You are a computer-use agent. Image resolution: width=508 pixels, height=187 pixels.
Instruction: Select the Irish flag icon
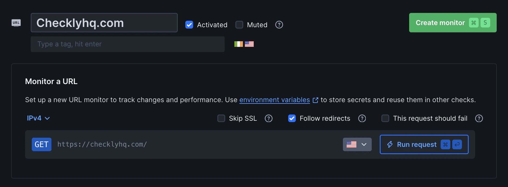238,44
